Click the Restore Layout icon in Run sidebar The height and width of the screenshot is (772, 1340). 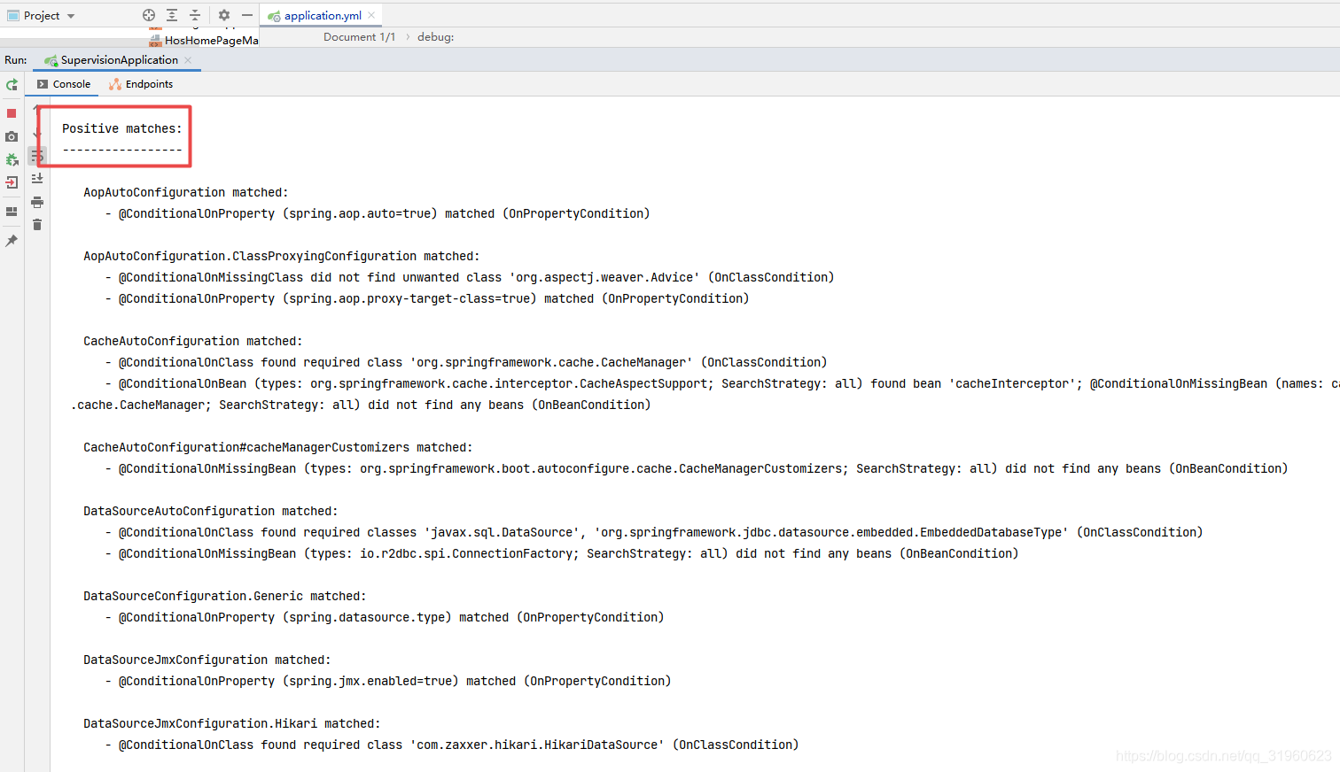click(12, 212)
